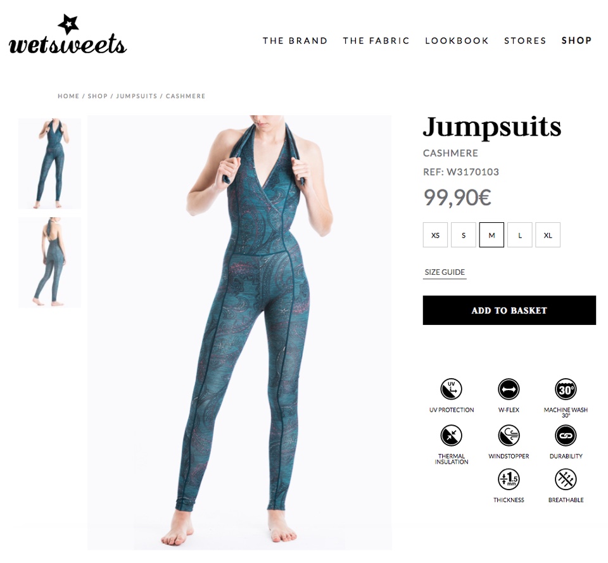The image size is (608, 563).
Task: Go to Jumpsuits in breadcrumb
Action: click(x=137, y=96)
